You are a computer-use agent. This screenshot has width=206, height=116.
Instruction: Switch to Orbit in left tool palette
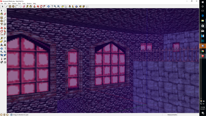click(x=2, y=49)
